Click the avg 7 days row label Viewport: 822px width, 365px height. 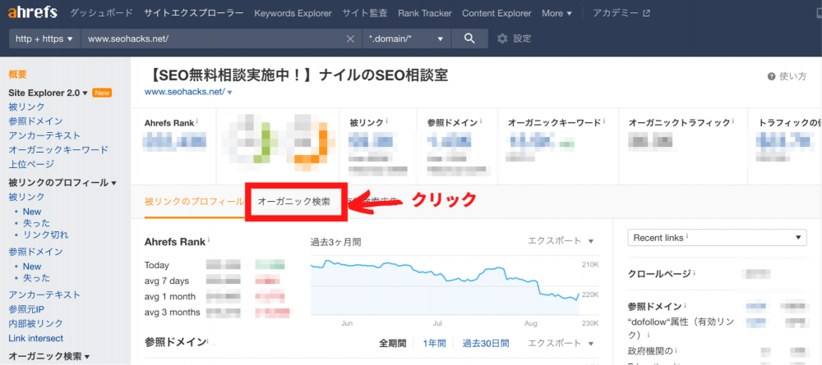(x=167, y=281)
